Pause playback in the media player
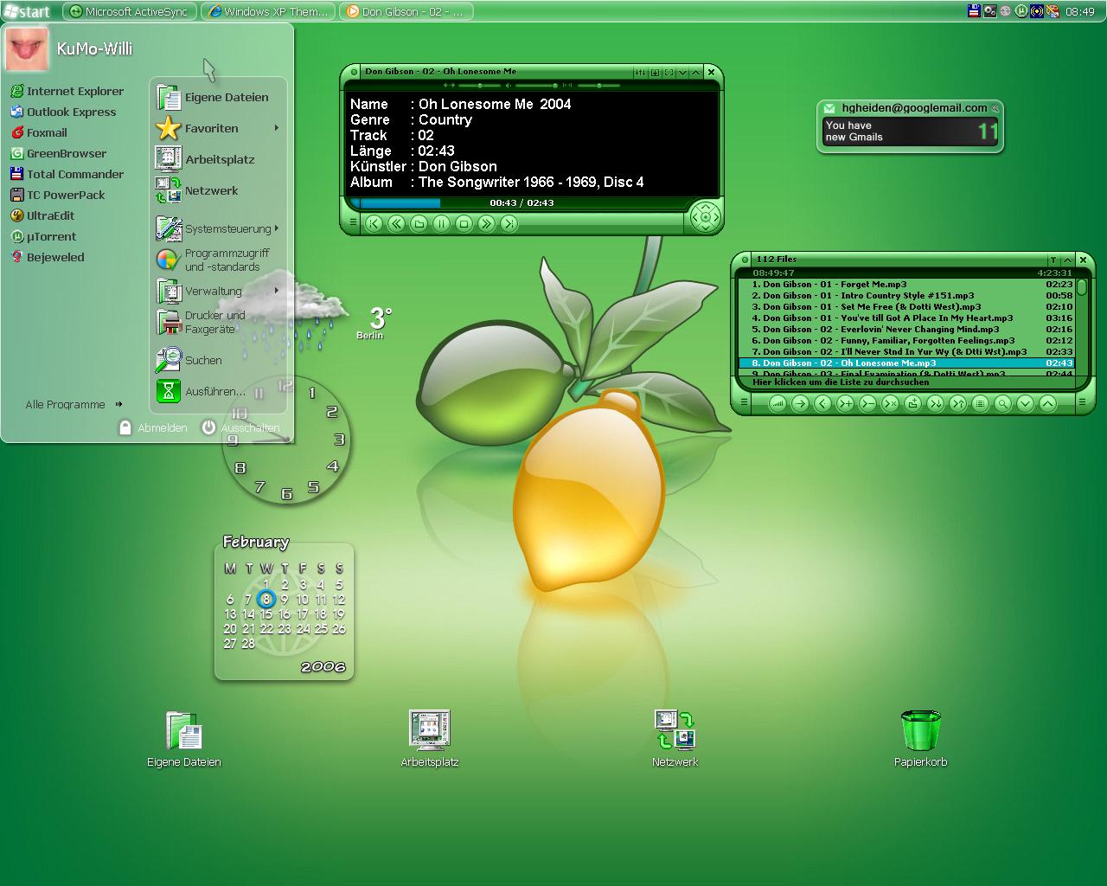 [x=441, y=223]
